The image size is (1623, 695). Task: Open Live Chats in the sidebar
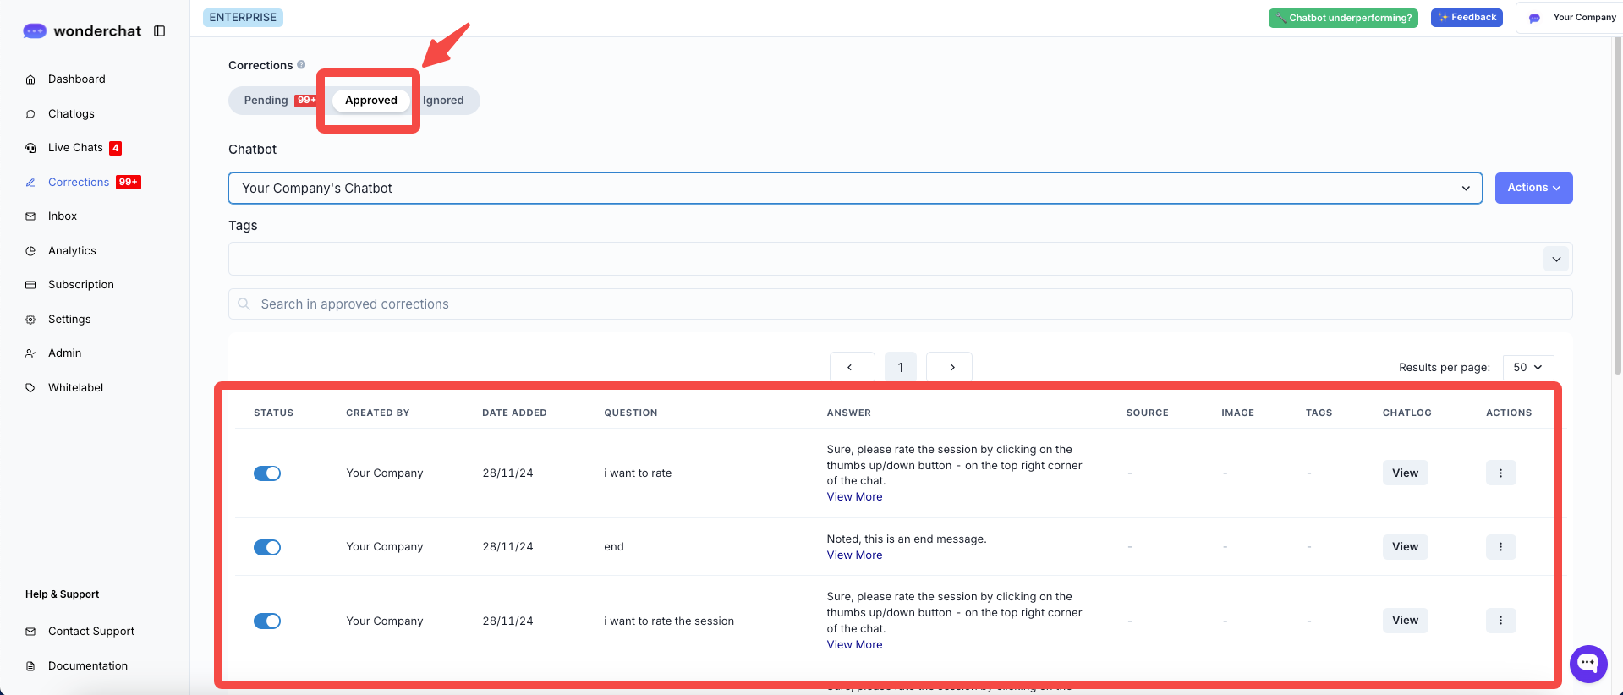[x=75, y=148]
